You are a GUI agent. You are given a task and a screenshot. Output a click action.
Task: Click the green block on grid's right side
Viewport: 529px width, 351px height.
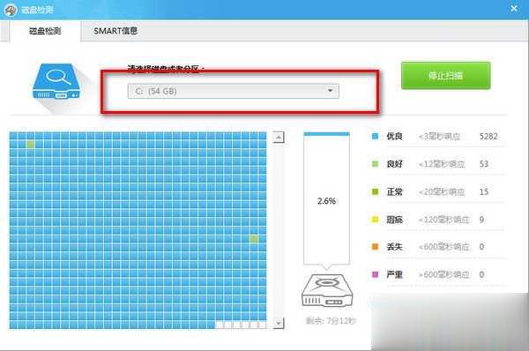[254, 239]
